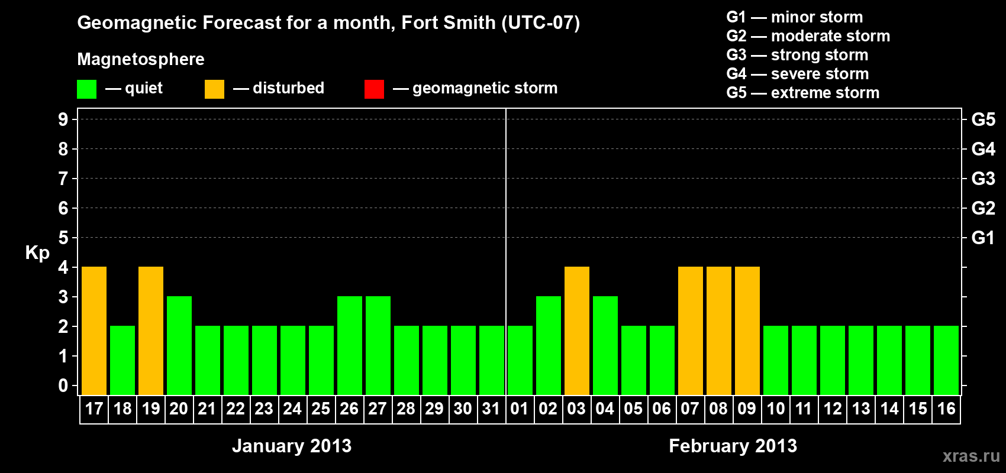Click the green bar for January 26
Image resolution: width=1006 pixels, height=473 pixels.
point(350,345)
